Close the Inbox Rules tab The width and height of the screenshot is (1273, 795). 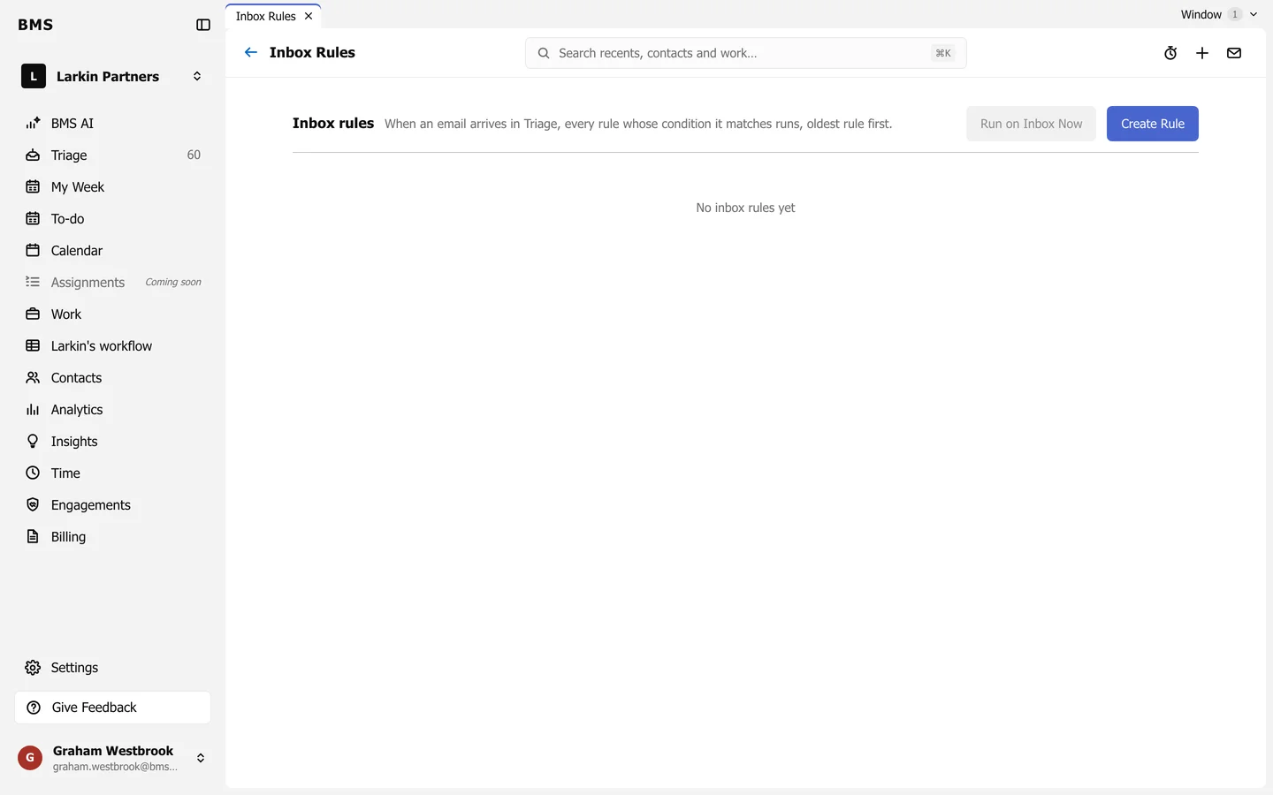click(x=309, y=16)
